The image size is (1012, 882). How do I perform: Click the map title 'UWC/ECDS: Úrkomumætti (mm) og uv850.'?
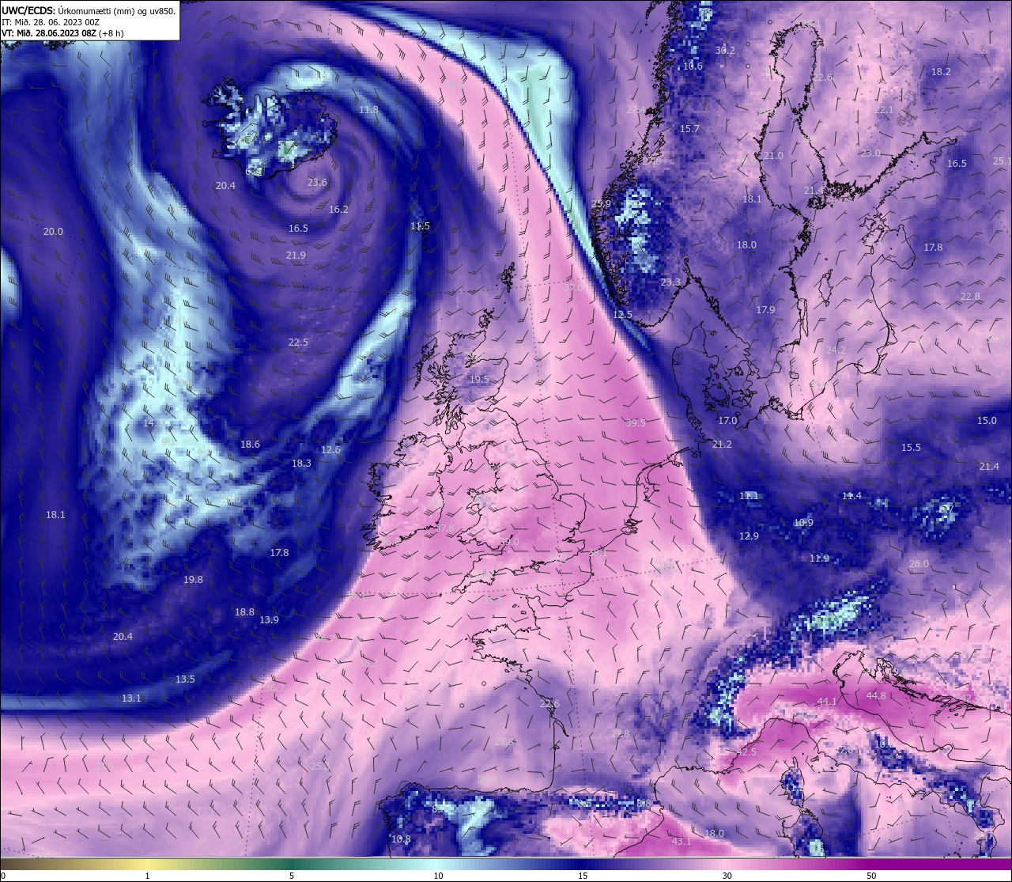coord(89,10)
